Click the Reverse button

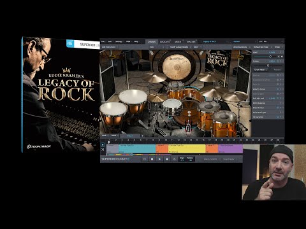pos(277,69)
